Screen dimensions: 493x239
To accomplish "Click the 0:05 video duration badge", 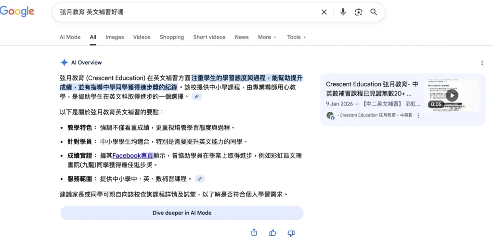I will click(436, 105).
